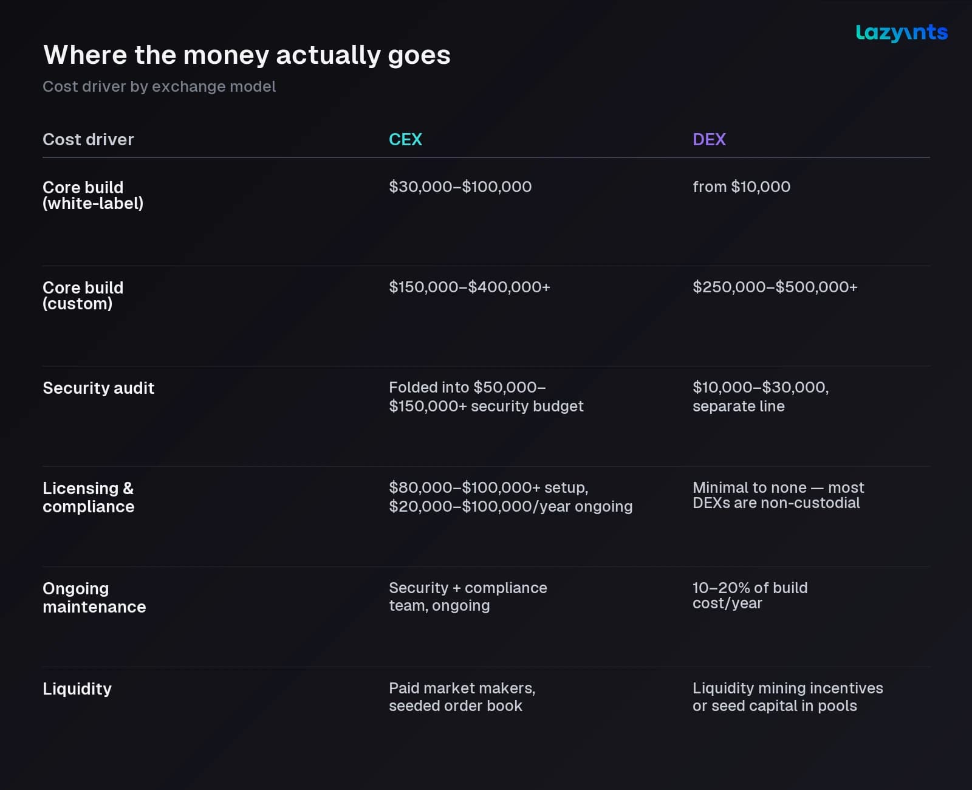Click the 'Cost driver' column header
Image resolution: width=972 pixels, height=790 pixels.
pos(88,139)
